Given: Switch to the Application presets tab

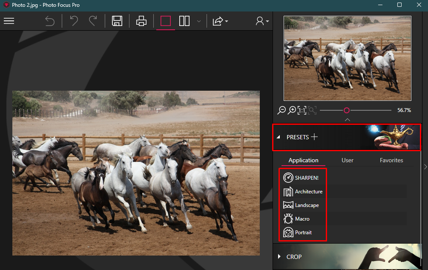Looking at the screenshot, I should (x=303, y=160).
